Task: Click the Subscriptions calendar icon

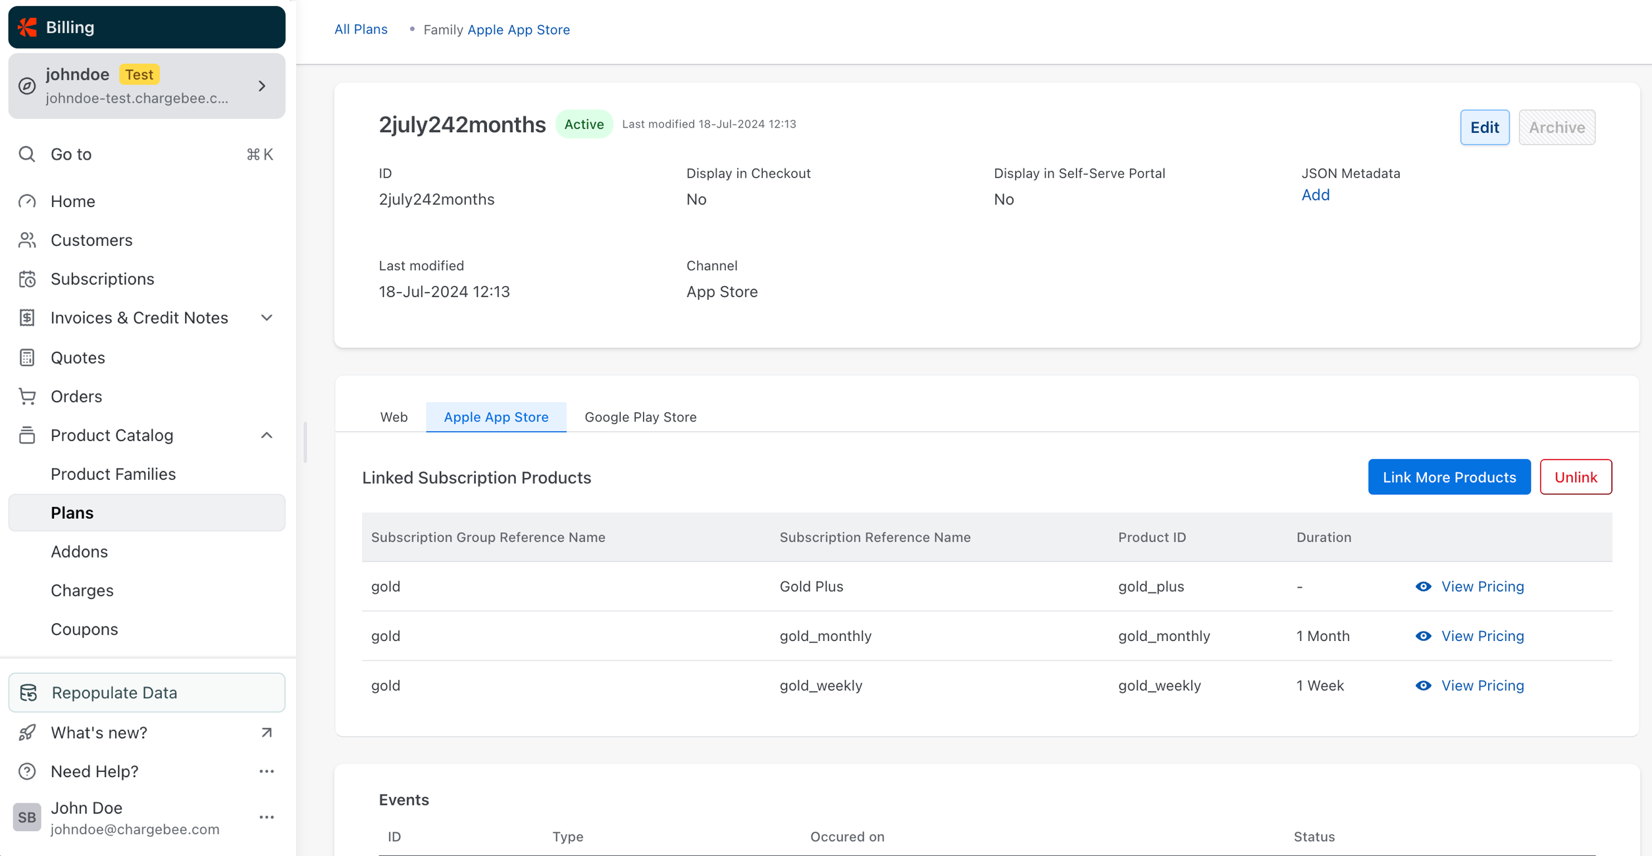Action: click(27, 279)
